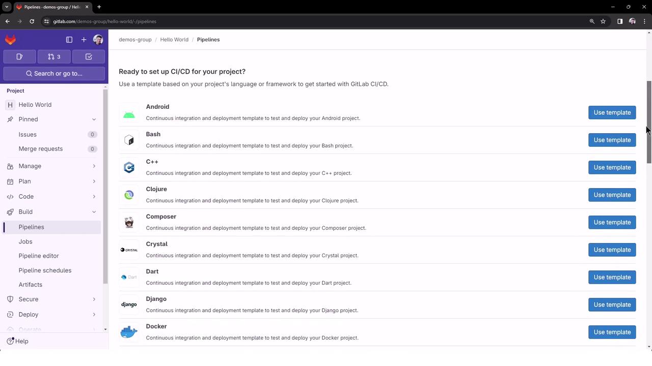This screenshot has height=366, width=652.
Task: Bookmark this page with star icon
Action: (603, 21)
